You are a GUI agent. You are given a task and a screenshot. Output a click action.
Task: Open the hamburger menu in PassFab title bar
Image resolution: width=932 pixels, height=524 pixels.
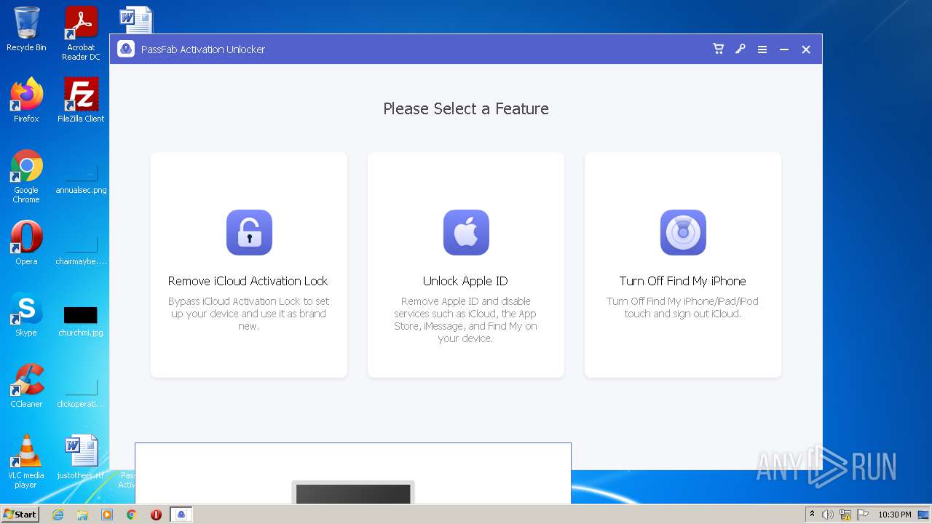coord(762,49)
